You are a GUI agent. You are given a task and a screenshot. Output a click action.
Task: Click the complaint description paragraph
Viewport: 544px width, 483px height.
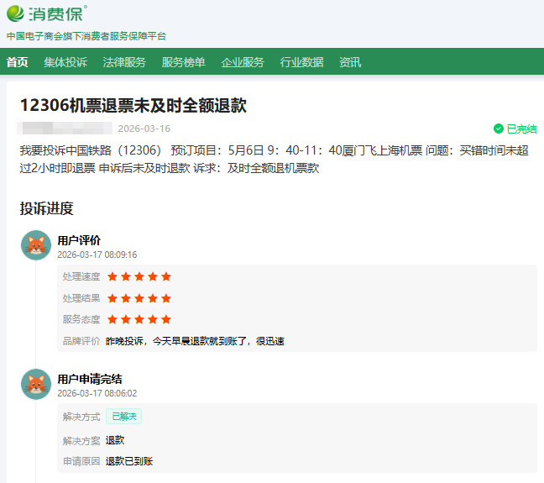pos(274,159)
